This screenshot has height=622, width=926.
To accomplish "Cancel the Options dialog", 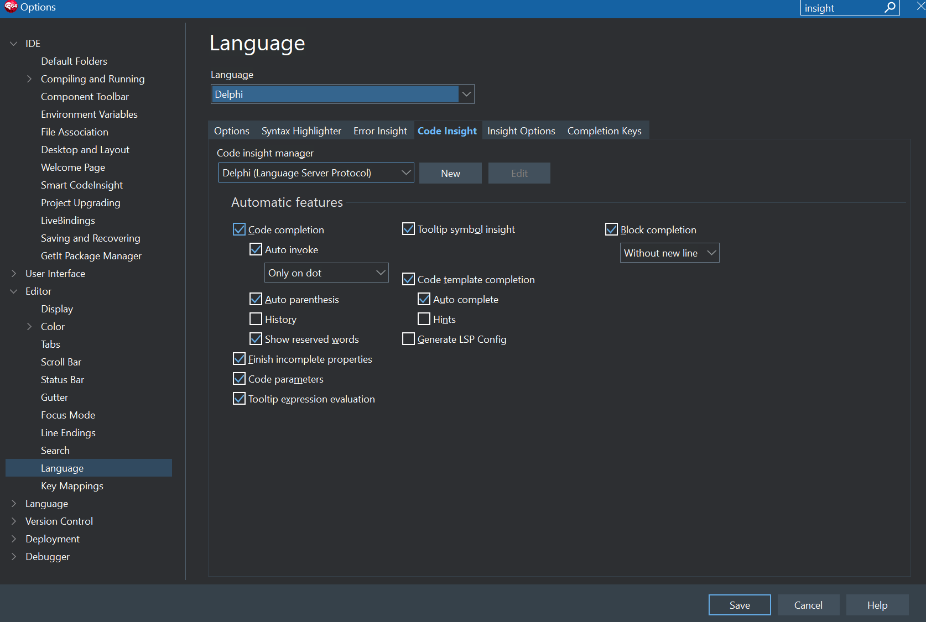I will coord(808,605).
